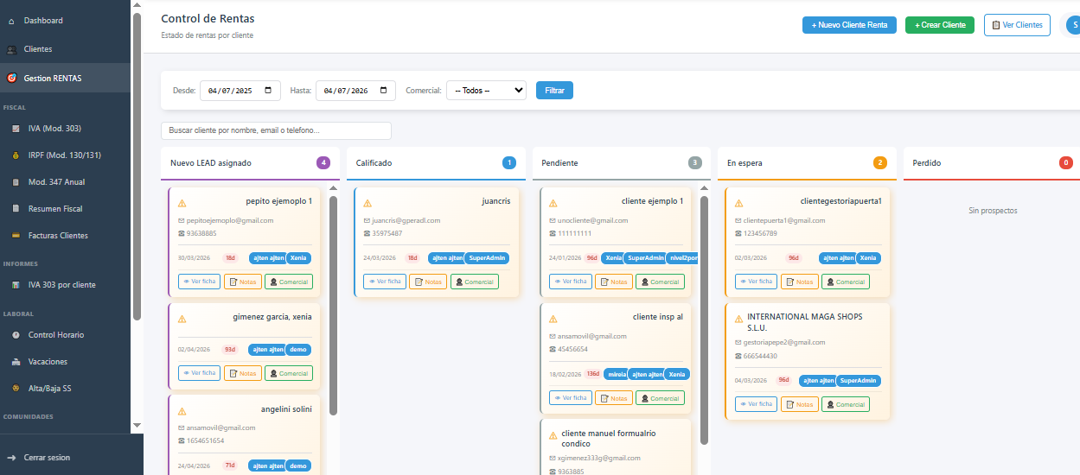
Task: Click IRPF (Mod. 130/131) icon
Action: [x=16, y=155]
